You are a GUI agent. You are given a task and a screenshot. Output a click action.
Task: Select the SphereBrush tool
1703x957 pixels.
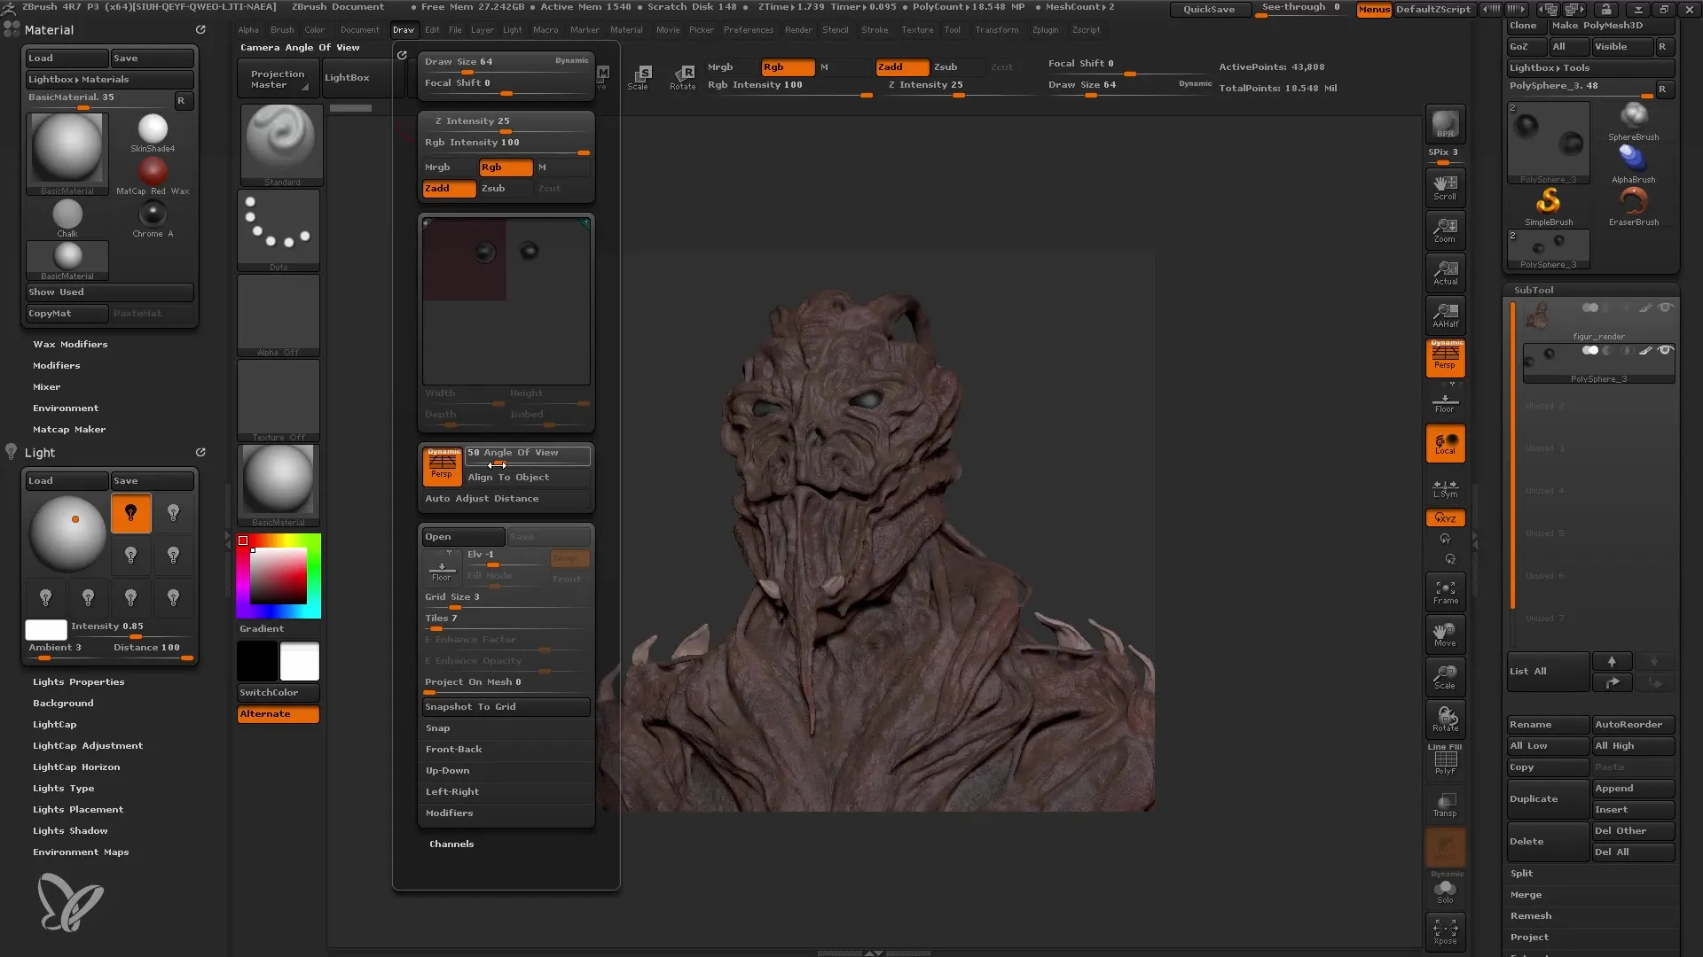1633,121
